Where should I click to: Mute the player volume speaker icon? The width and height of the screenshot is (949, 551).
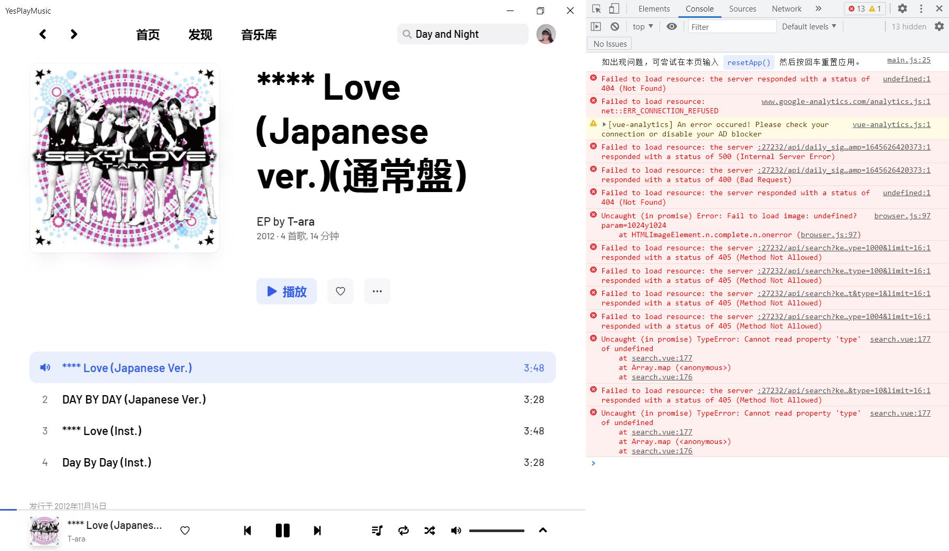tap(456, 531)
